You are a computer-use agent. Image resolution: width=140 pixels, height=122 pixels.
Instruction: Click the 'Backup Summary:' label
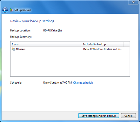21,37
